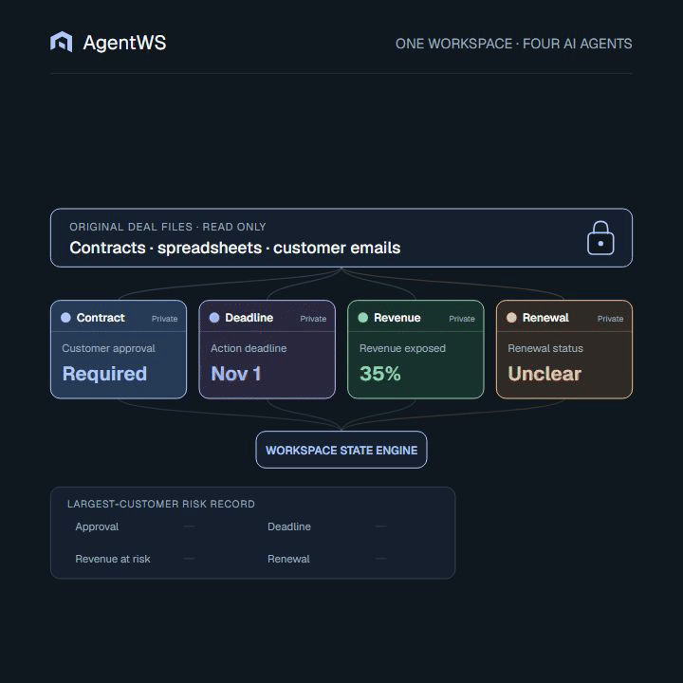
Task: Click the AgentWS brand name
Action: click(124, 43)
